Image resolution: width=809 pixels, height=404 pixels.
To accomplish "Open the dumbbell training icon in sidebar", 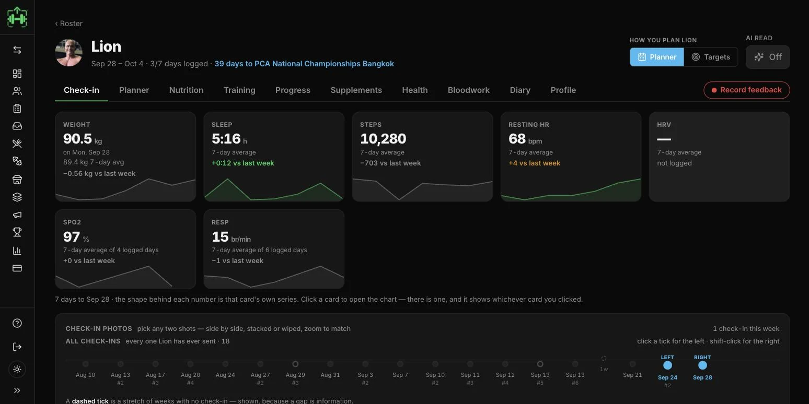I will [x=17, y=161].
